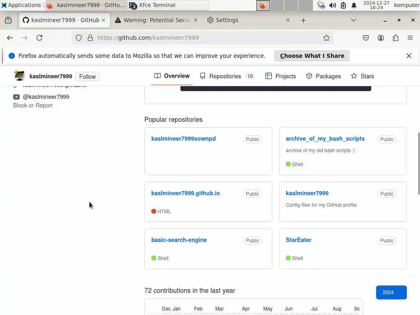Select kaslmineer7999 GitHub taskbar window button
Image resolution: width=420 pixels, height=315 pixels.
tap(86, 5)
